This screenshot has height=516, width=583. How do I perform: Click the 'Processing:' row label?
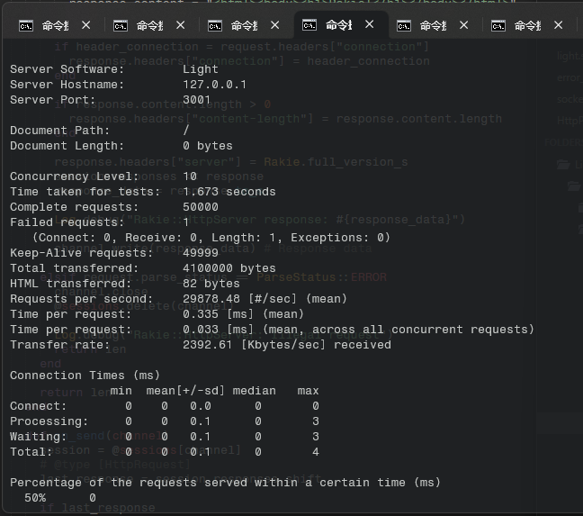pyautogui.click(x=49, y=421)
